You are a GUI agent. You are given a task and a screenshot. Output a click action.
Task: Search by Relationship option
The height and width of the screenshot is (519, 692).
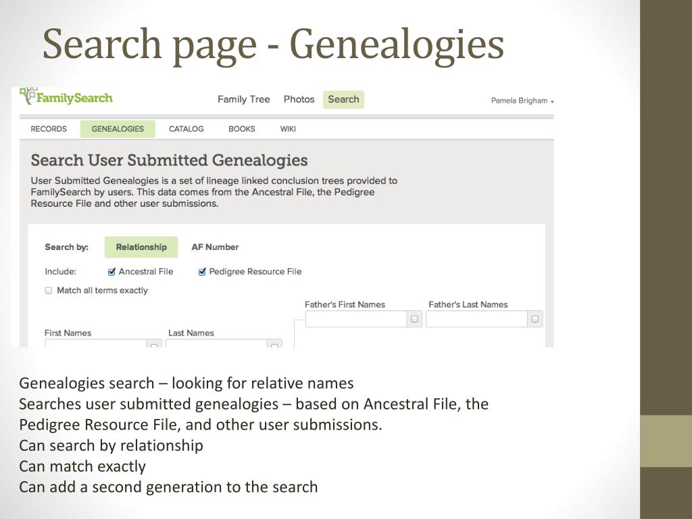(141, 247)
